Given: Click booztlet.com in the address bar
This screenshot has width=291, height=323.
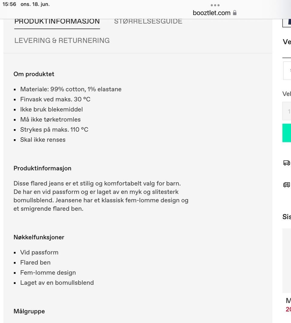Looking at the screenshot, I should 212,13.
